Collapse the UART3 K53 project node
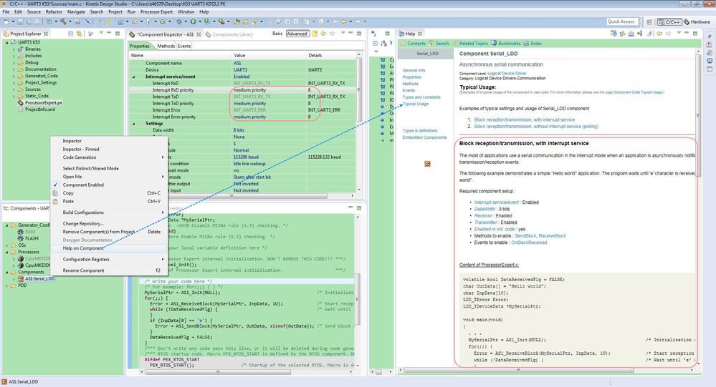Image resolution: width=716 pixels, height=387 pixels. (7, 42)
